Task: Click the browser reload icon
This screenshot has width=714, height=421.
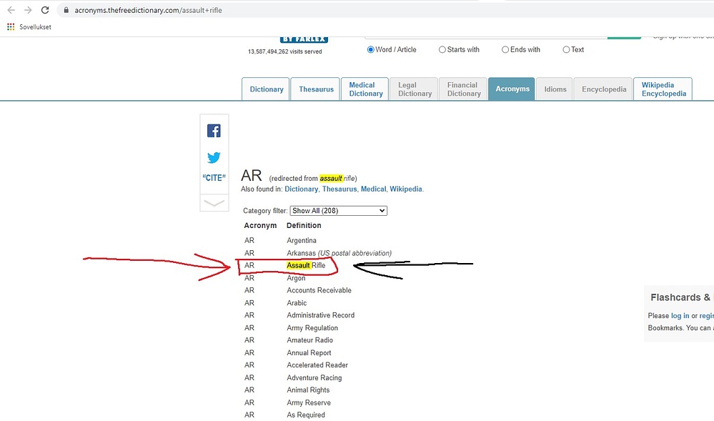Action: 45,11
